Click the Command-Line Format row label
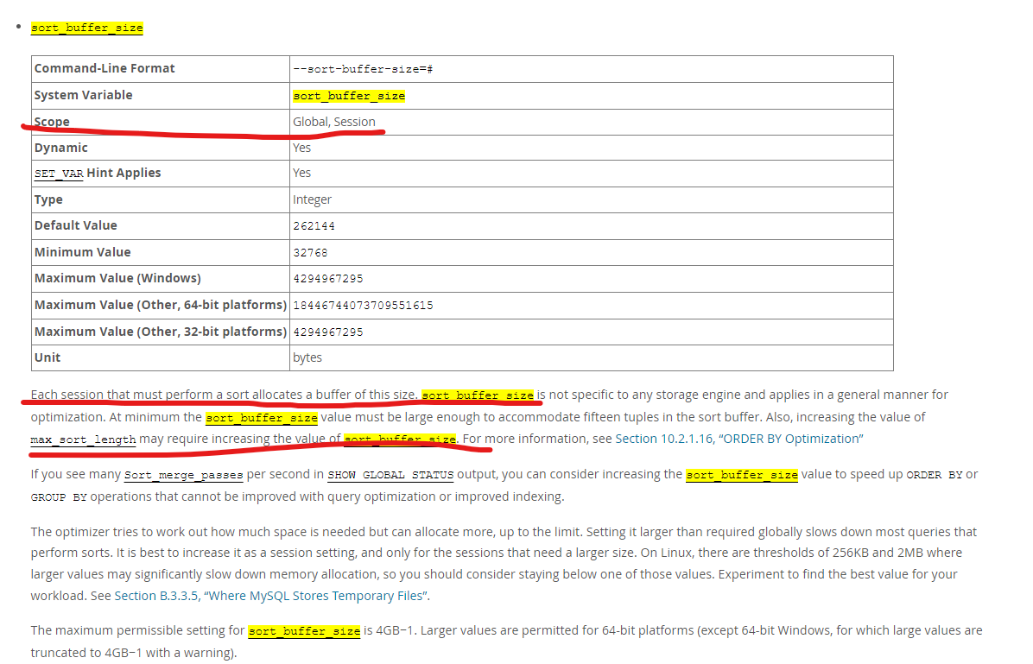This screenshot has height=664, width=1033. [104, 68]
